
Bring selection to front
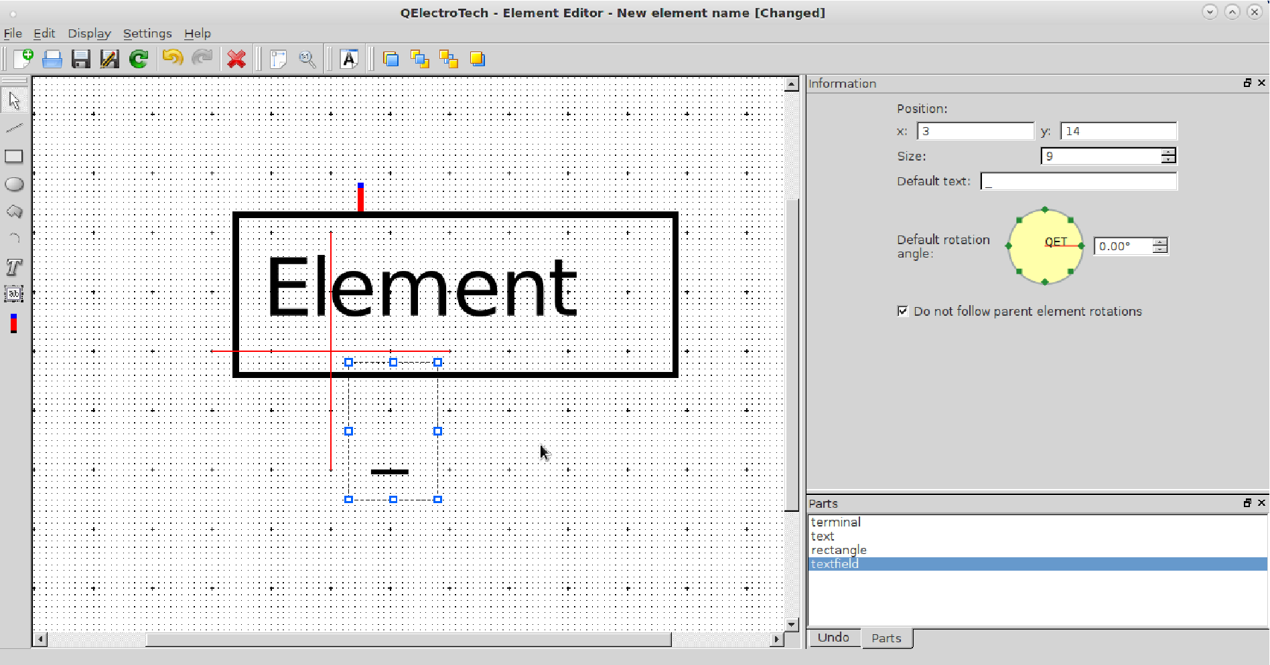pyautogui.click(x=391, y=59)
